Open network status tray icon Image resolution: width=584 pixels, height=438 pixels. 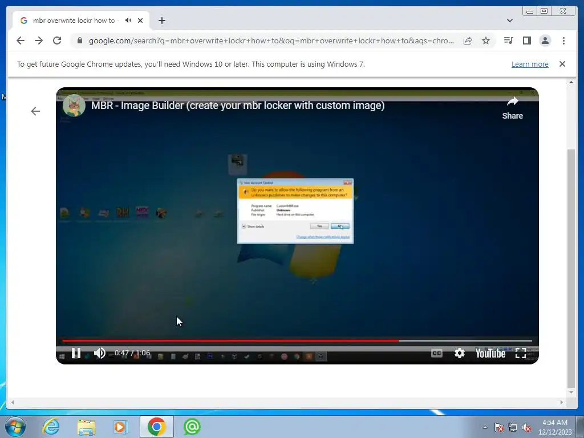pyautogui.click(x=513, y=427)
